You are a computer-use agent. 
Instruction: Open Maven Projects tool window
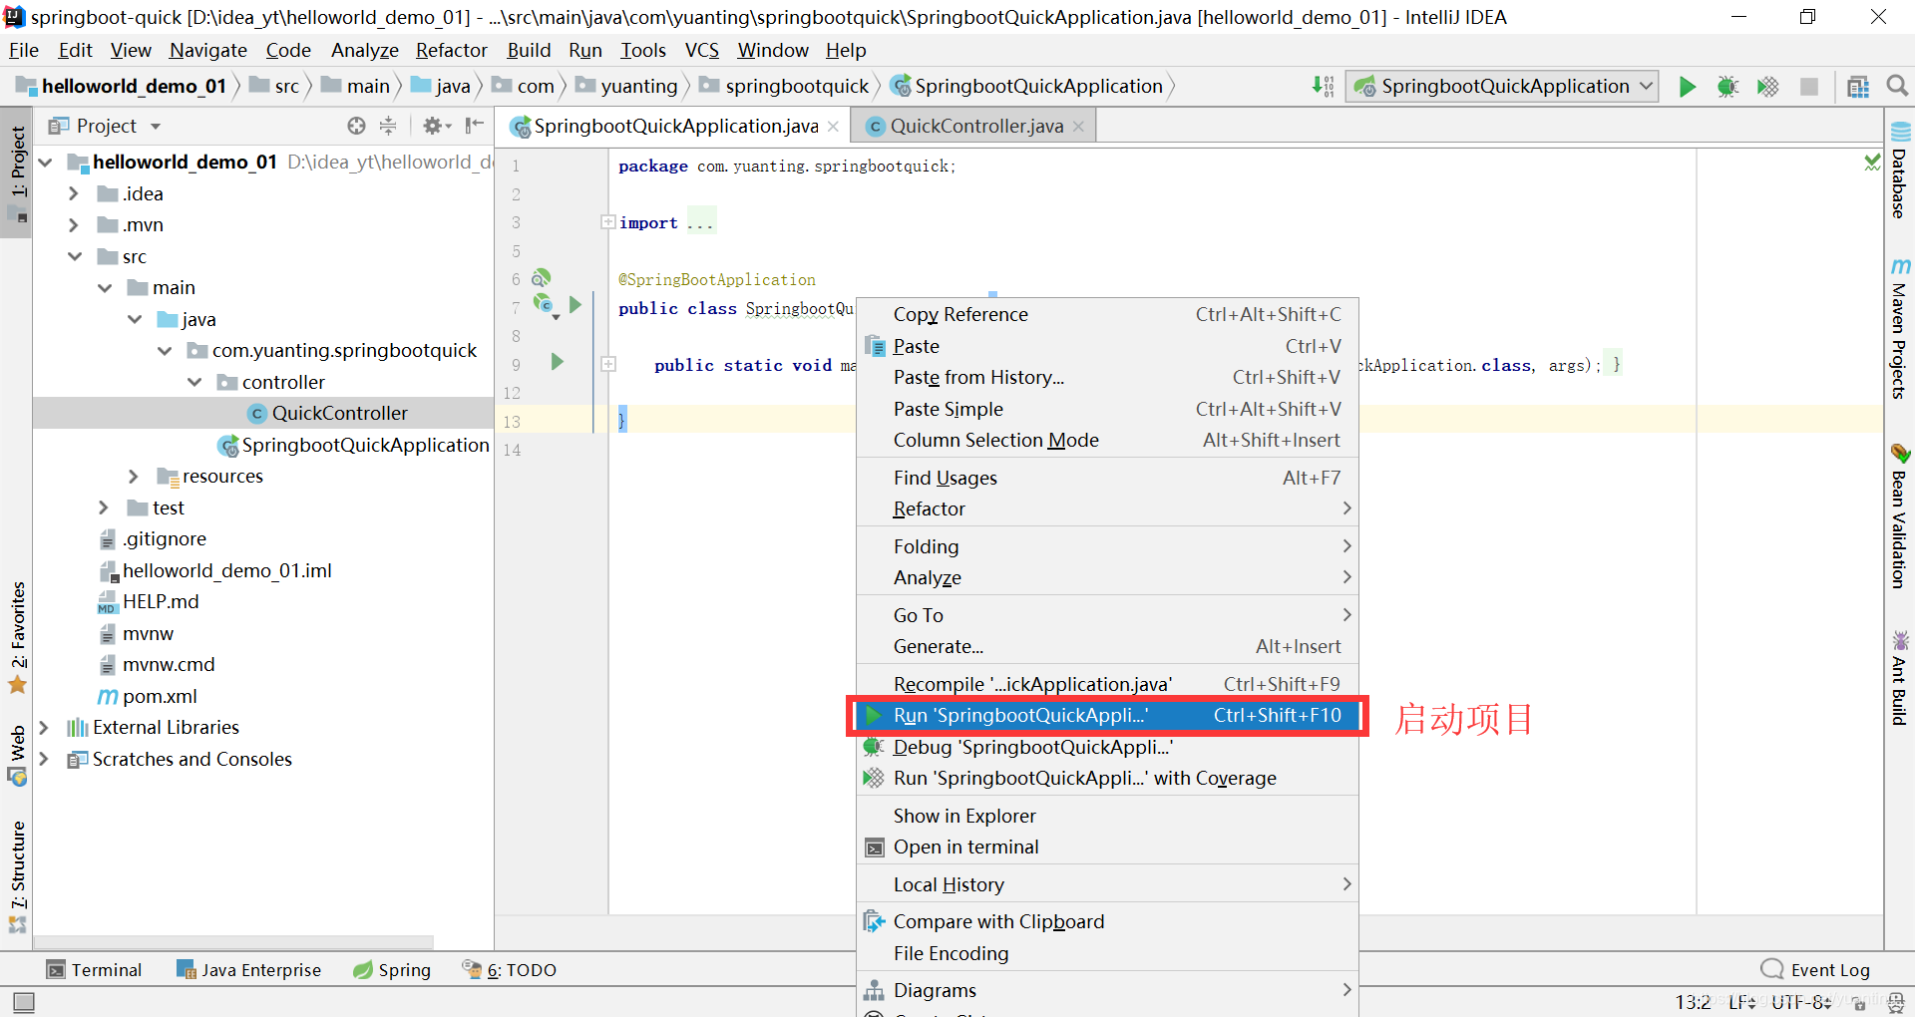(1899, 329)
